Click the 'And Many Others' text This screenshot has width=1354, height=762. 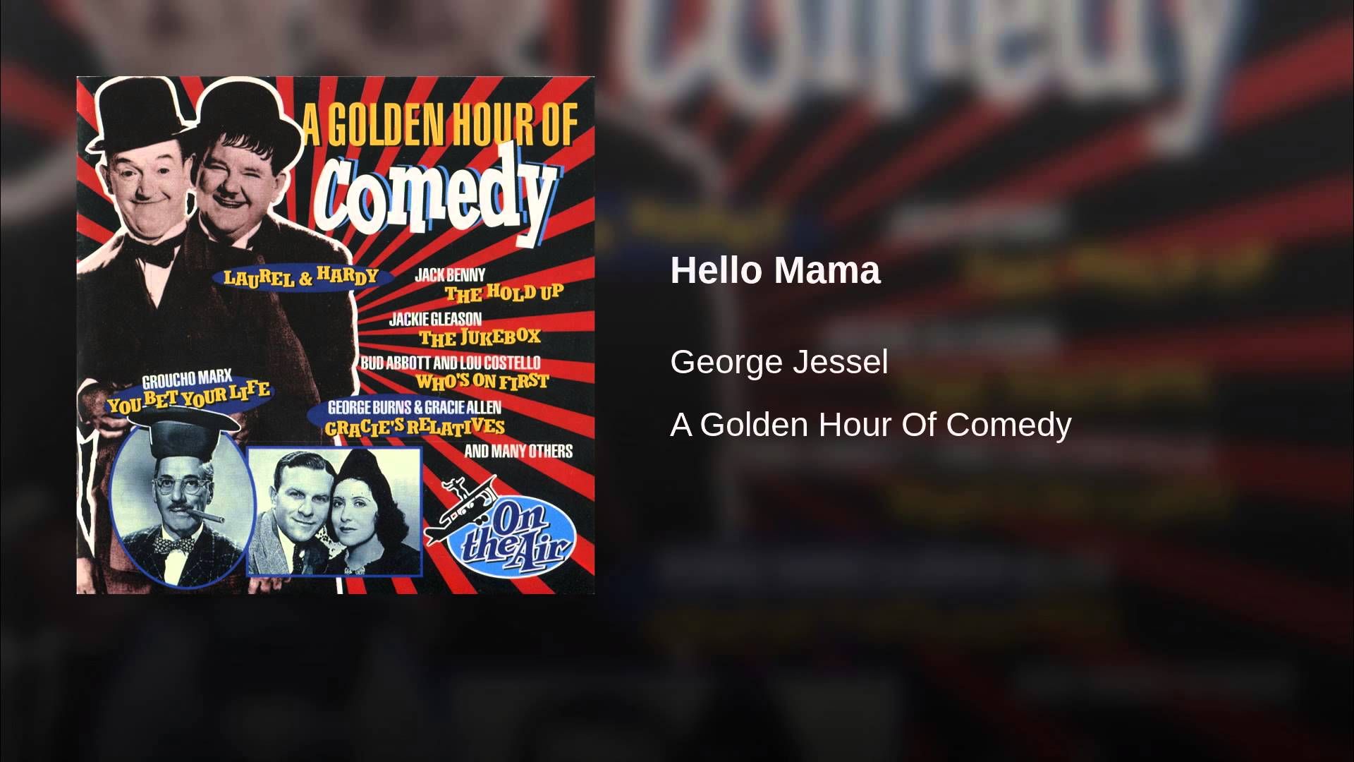click(x=518, y=451)
